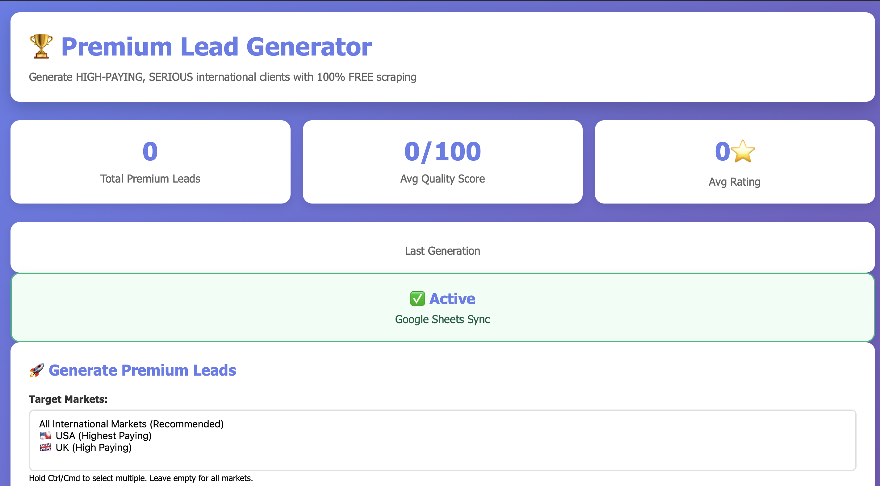This screenshot has height=486, width=880.
Task: Click the UK flag icon in the markets list
Action: (45, 447)
